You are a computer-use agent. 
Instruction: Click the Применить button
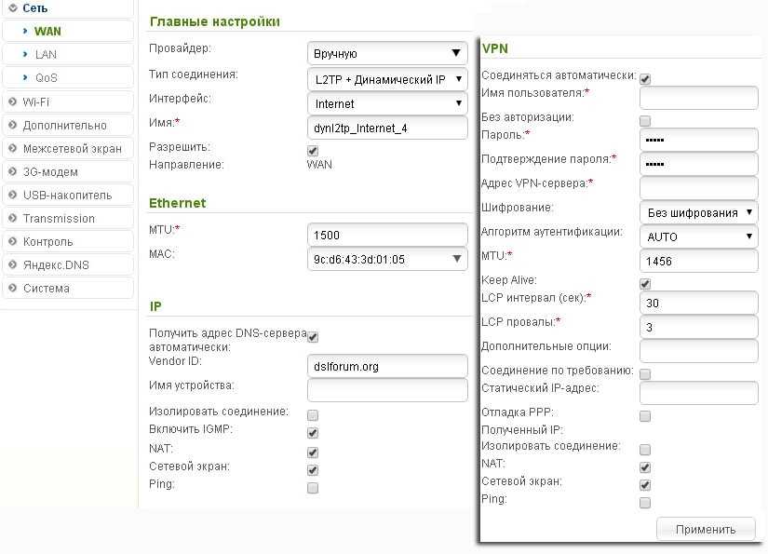point(706,529)
